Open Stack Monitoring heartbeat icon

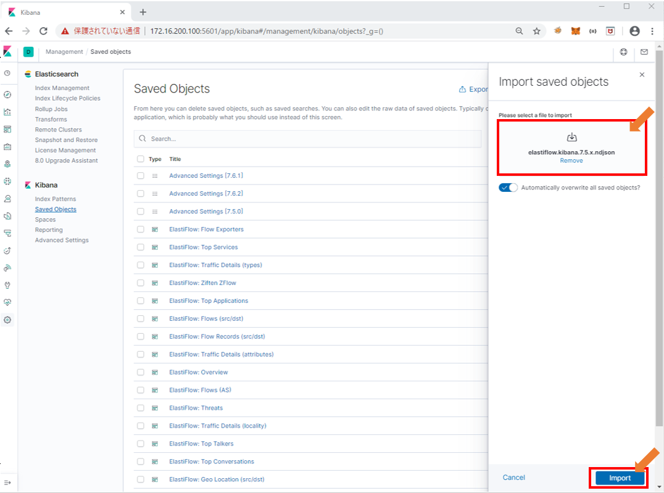click(x=7, y=302)
